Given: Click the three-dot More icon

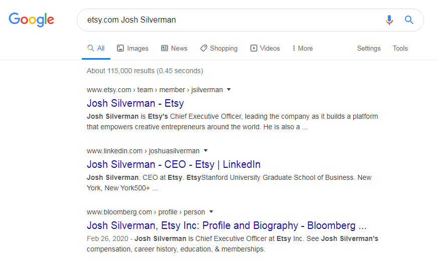Looking at the screenshot, I should coord(294,48).
